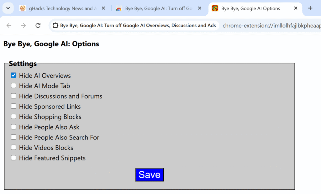Go forward using the browser forward arrow
The width and height of the screenshot is (321, 194).
23,25
